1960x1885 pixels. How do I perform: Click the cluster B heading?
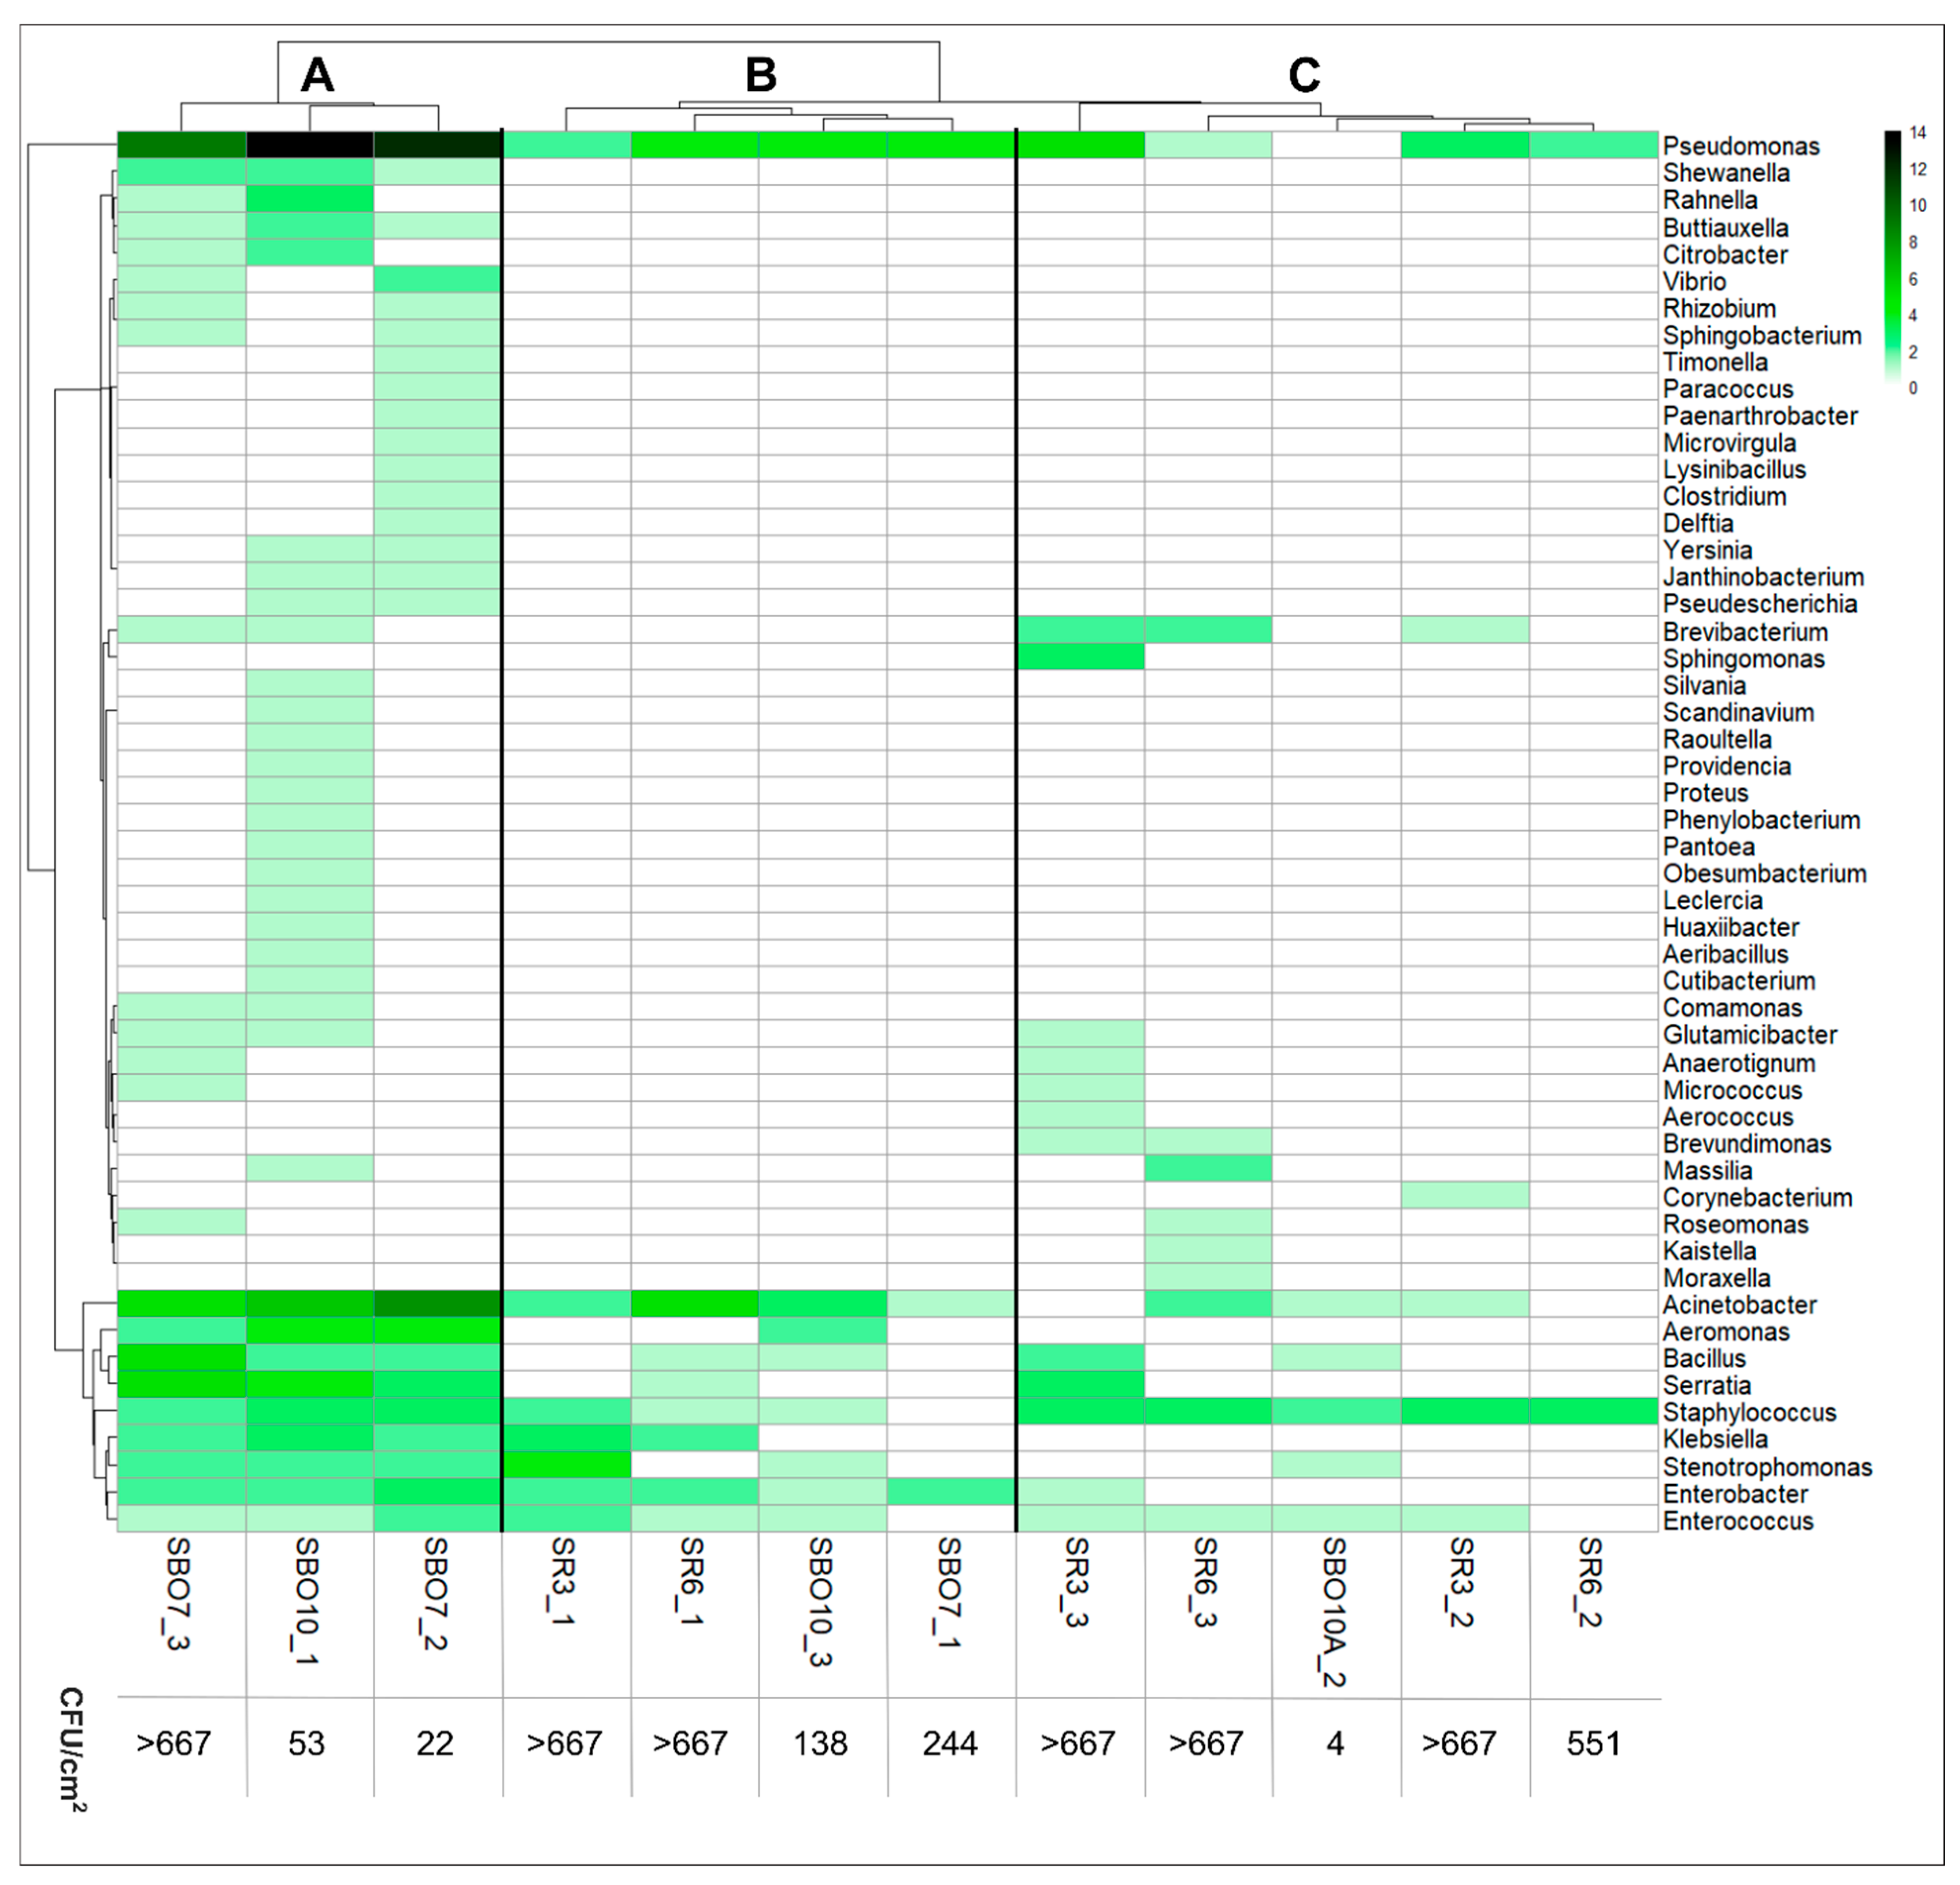[761, 75]
